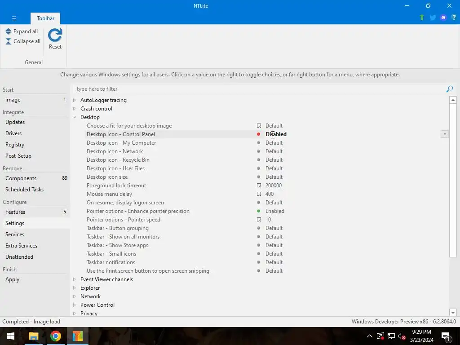Click the Reset circular arrow icon
The image size is (460, 345).
click(x=55, y=35)
